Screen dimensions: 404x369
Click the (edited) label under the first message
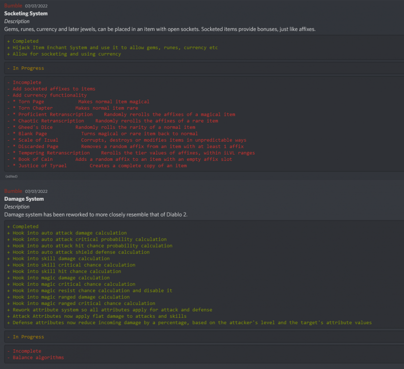[12, 176]
